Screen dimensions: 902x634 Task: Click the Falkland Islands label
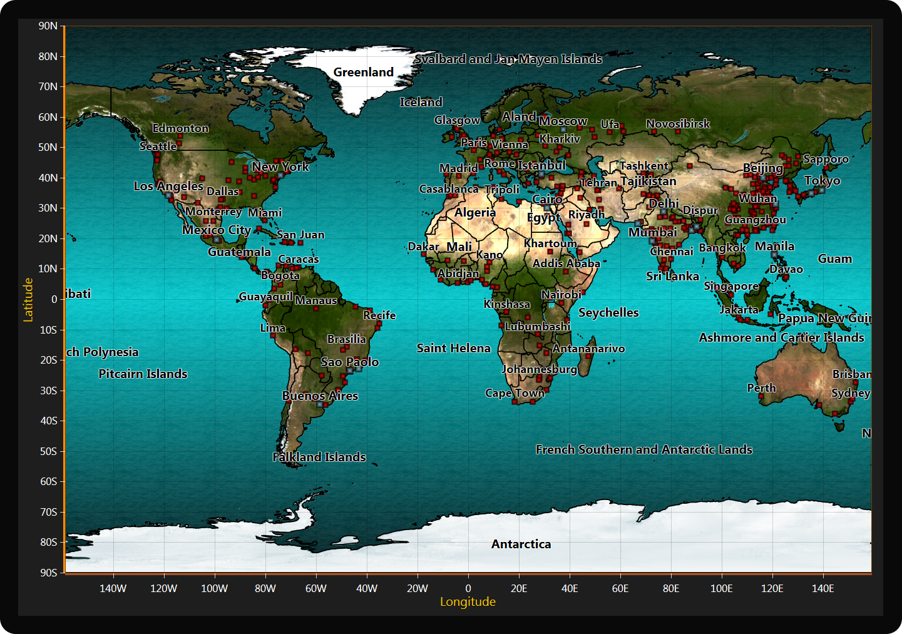319,457
